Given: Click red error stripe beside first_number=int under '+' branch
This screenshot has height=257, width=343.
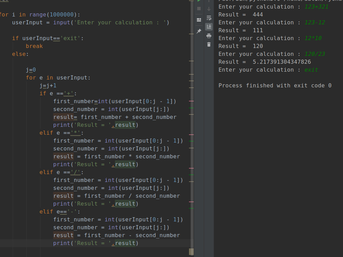Looking at the screenshot, I should pos(191,101).
